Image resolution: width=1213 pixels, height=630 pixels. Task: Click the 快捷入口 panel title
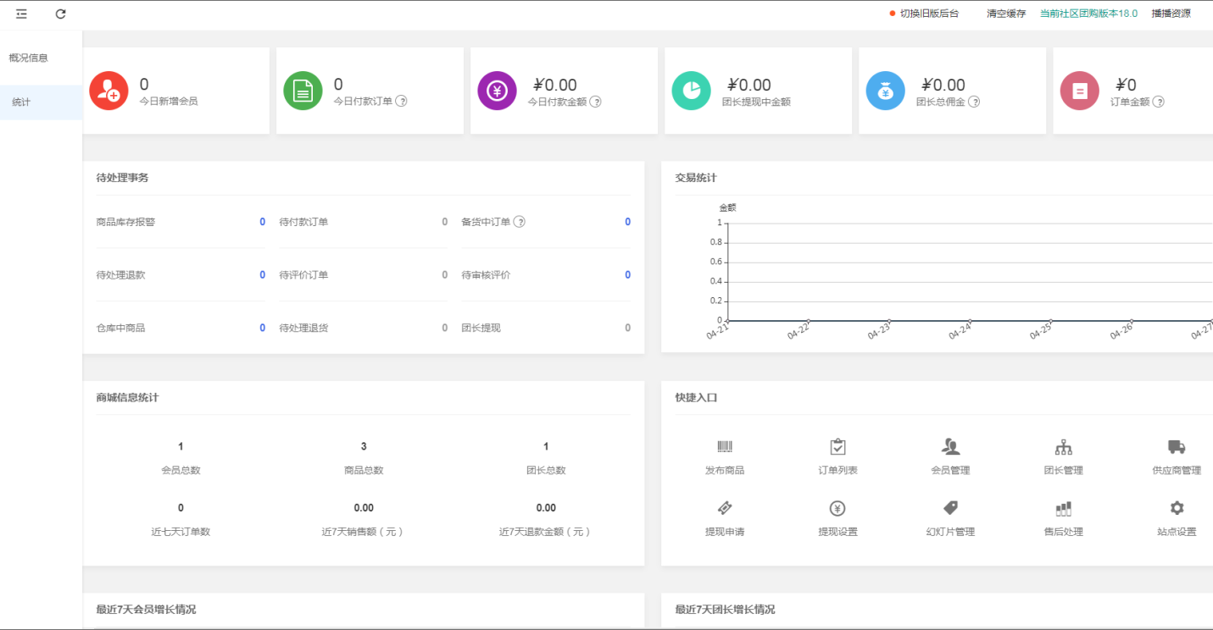696,397
